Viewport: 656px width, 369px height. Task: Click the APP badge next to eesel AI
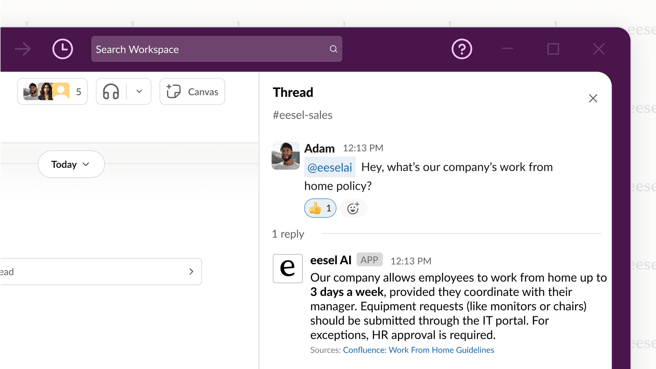click(x=369, y=259)
